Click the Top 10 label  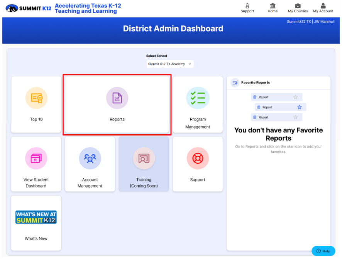click(x=36, y=120)
